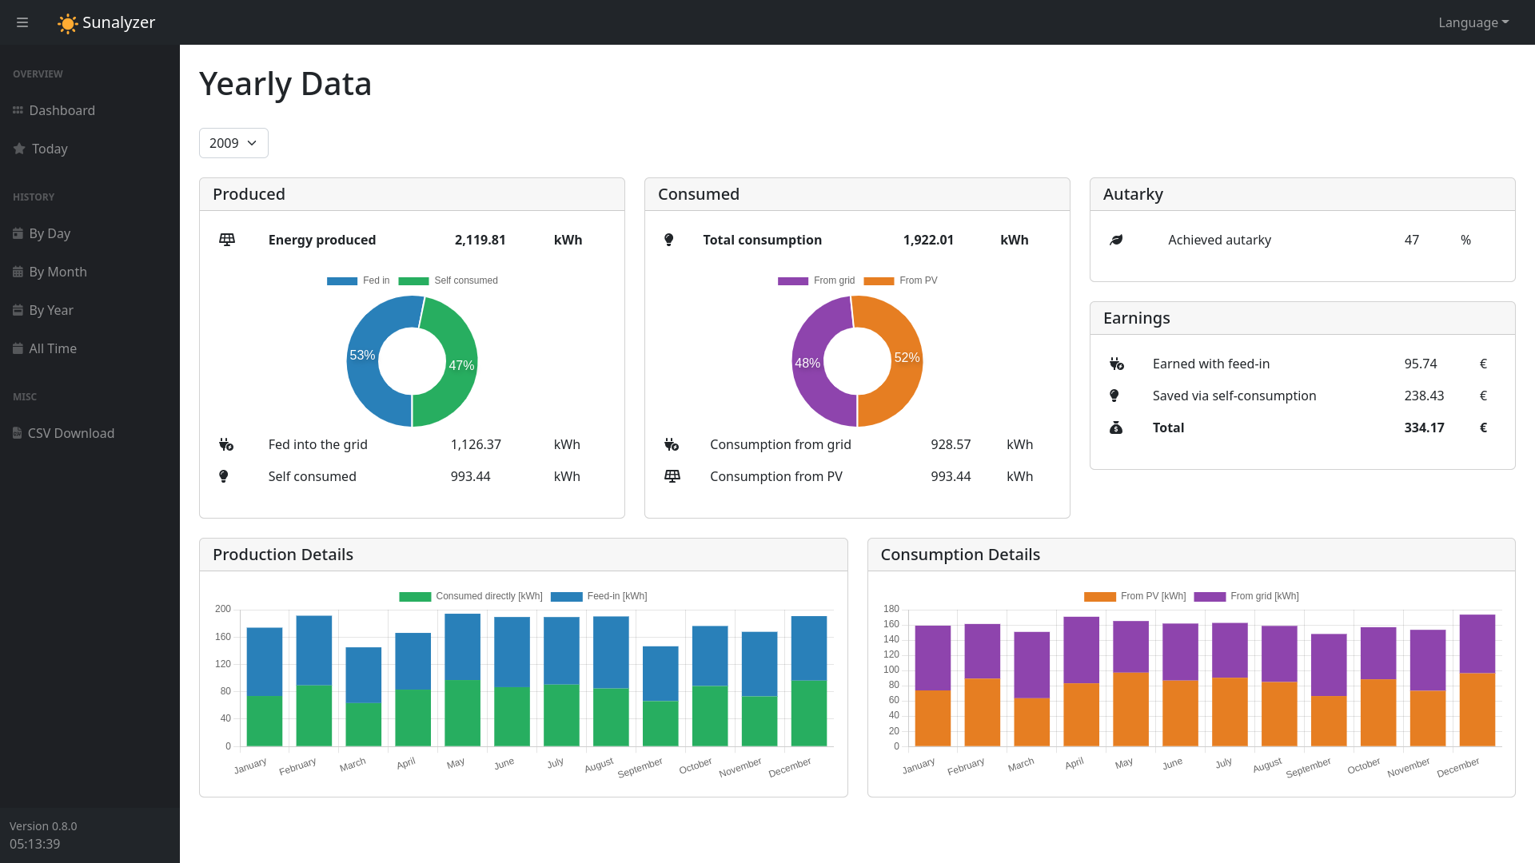1535x863 pixels.
Task: Click the Sunalyzer sun logo icon
Action: 68,23
